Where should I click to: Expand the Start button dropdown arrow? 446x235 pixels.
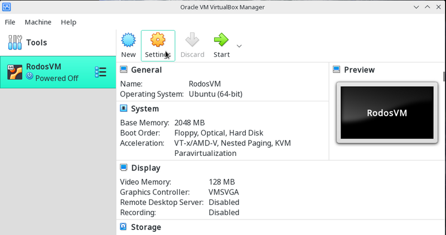point(239,46)
